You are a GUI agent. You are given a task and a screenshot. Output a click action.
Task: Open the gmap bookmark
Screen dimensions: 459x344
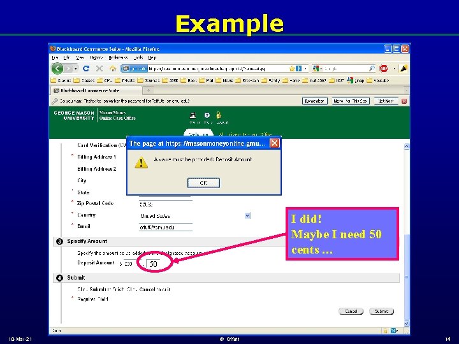355,80
